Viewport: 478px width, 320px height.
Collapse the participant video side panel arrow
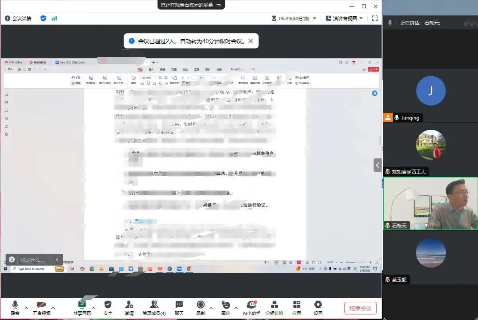(x=377, y=165)
